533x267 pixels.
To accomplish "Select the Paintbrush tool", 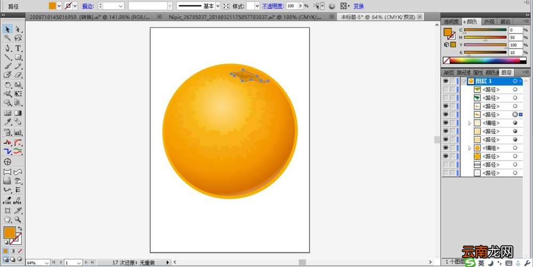I will [x=7, y=66].
